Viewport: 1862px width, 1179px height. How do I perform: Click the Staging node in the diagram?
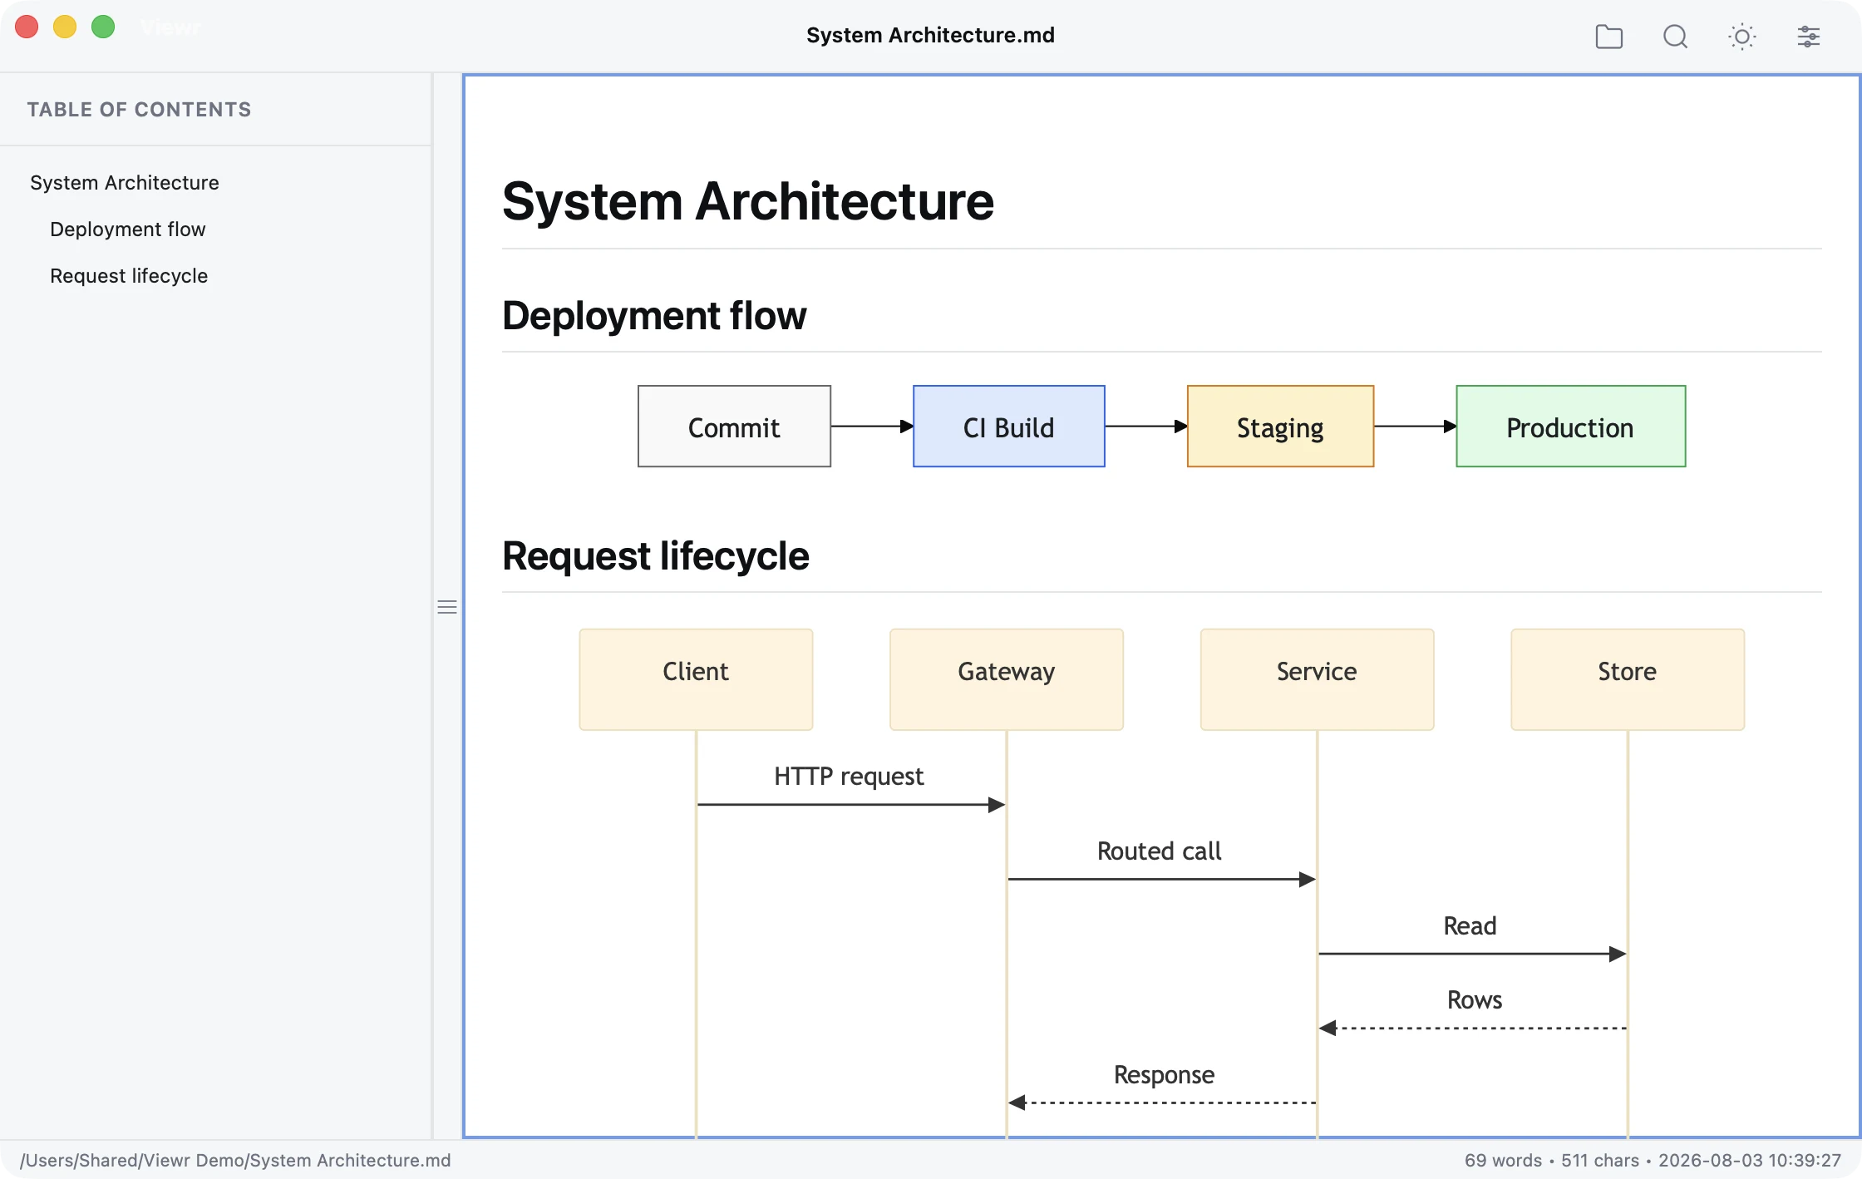pos(1280,427)
